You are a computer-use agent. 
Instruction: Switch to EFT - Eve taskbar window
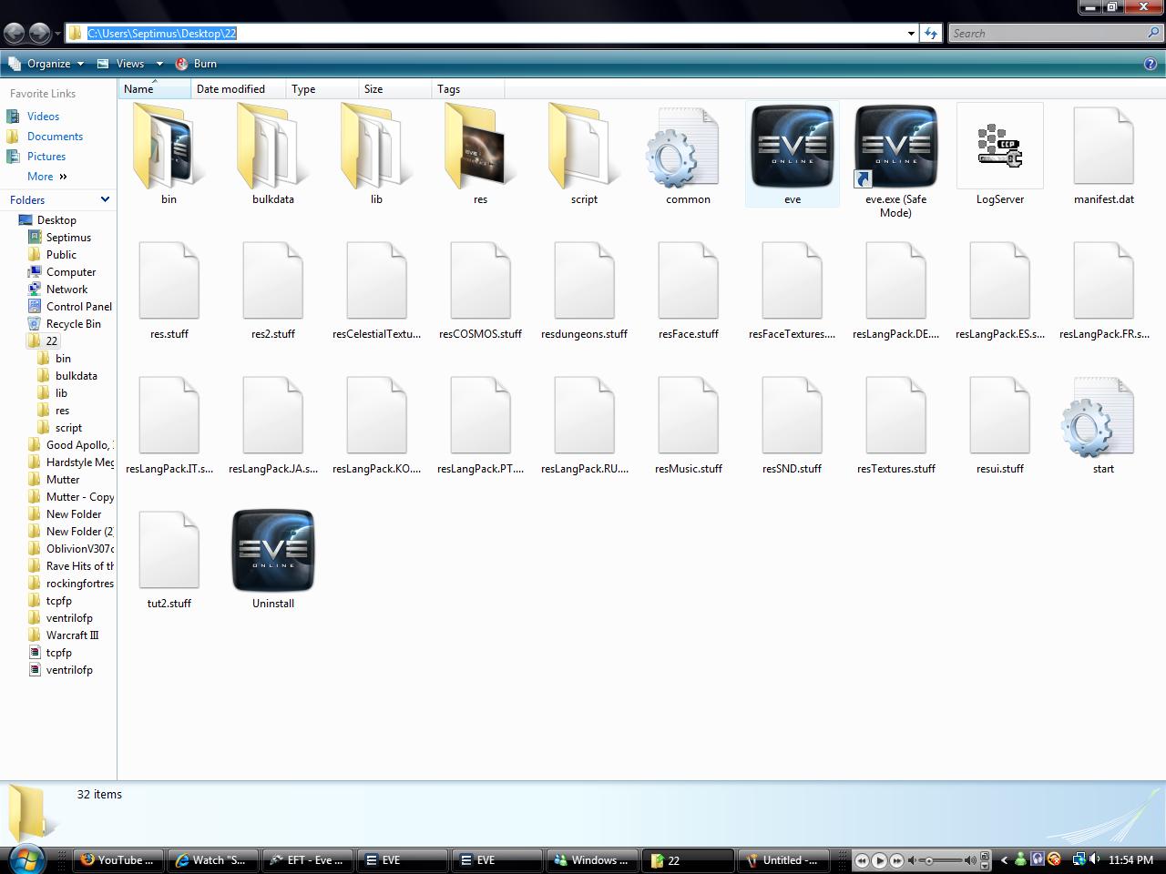pos(309,859)
